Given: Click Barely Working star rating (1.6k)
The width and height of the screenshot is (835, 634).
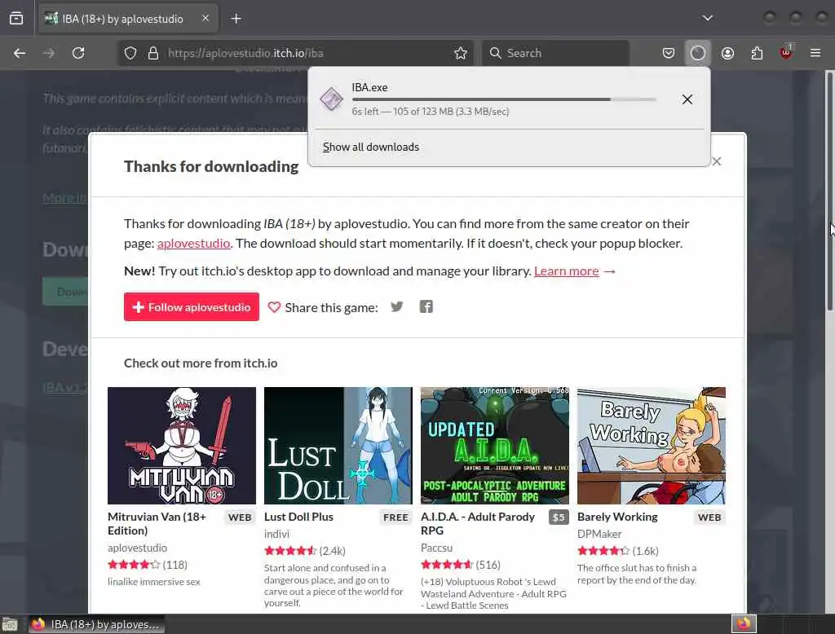Looking at the screenshot, I should 618,551.
